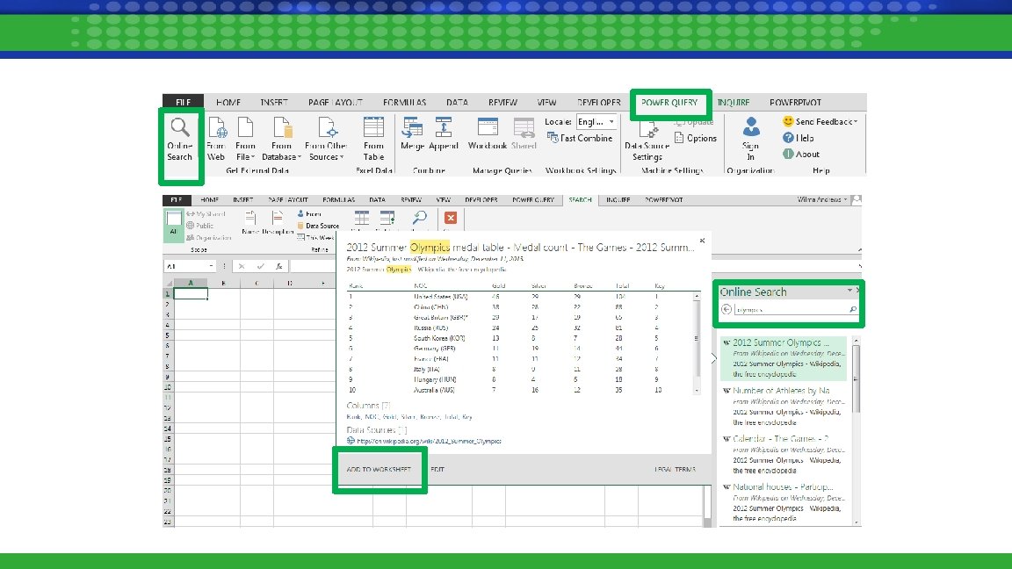Open the LEGAL TERMS link

tap(675, 470)
